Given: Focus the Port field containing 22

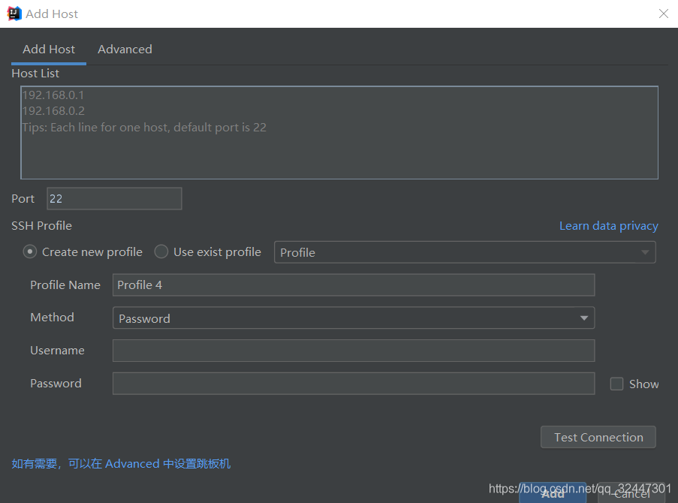Looking at the screenshot, I should click(114, 198).
